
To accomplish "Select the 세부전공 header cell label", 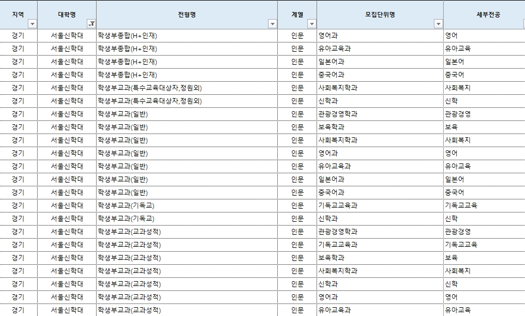I will point(488,14).
